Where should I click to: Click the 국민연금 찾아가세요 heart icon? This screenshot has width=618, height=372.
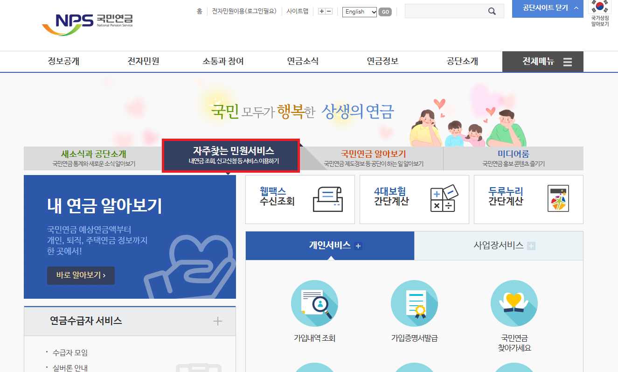[x=514, y=303]
